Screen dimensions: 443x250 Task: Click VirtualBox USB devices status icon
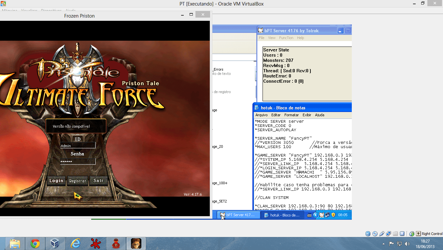point(382,234)
